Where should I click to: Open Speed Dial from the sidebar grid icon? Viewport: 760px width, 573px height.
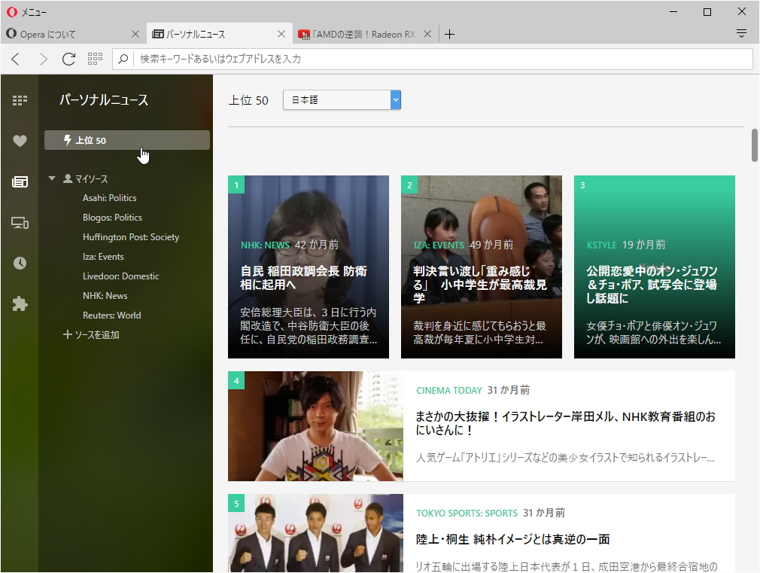pyautogui.click(x=19, y=99)
